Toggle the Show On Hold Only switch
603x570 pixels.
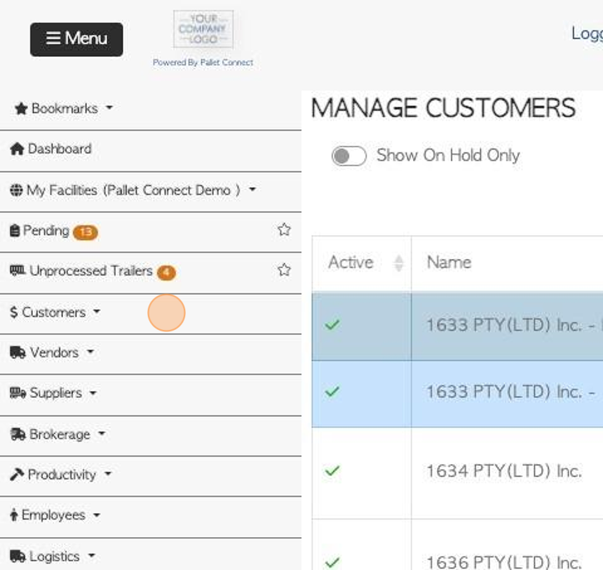(x=348, y=156)
